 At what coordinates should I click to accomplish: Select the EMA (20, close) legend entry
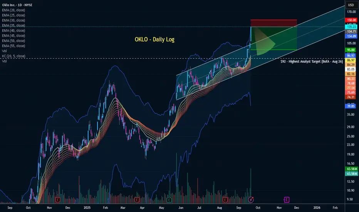coord(13,10)
